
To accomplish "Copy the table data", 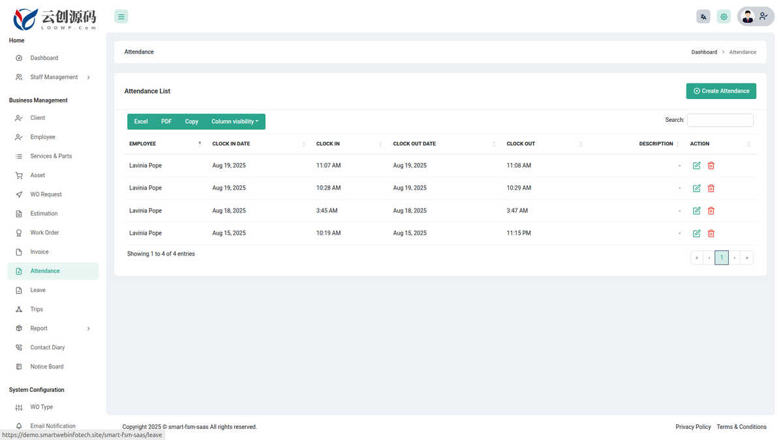I will (x=192, y=121).
